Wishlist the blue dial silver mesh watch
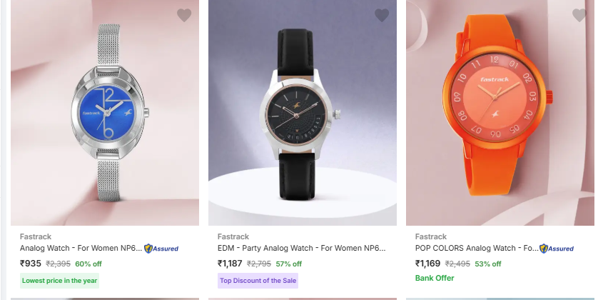 [x=184, y=15]
